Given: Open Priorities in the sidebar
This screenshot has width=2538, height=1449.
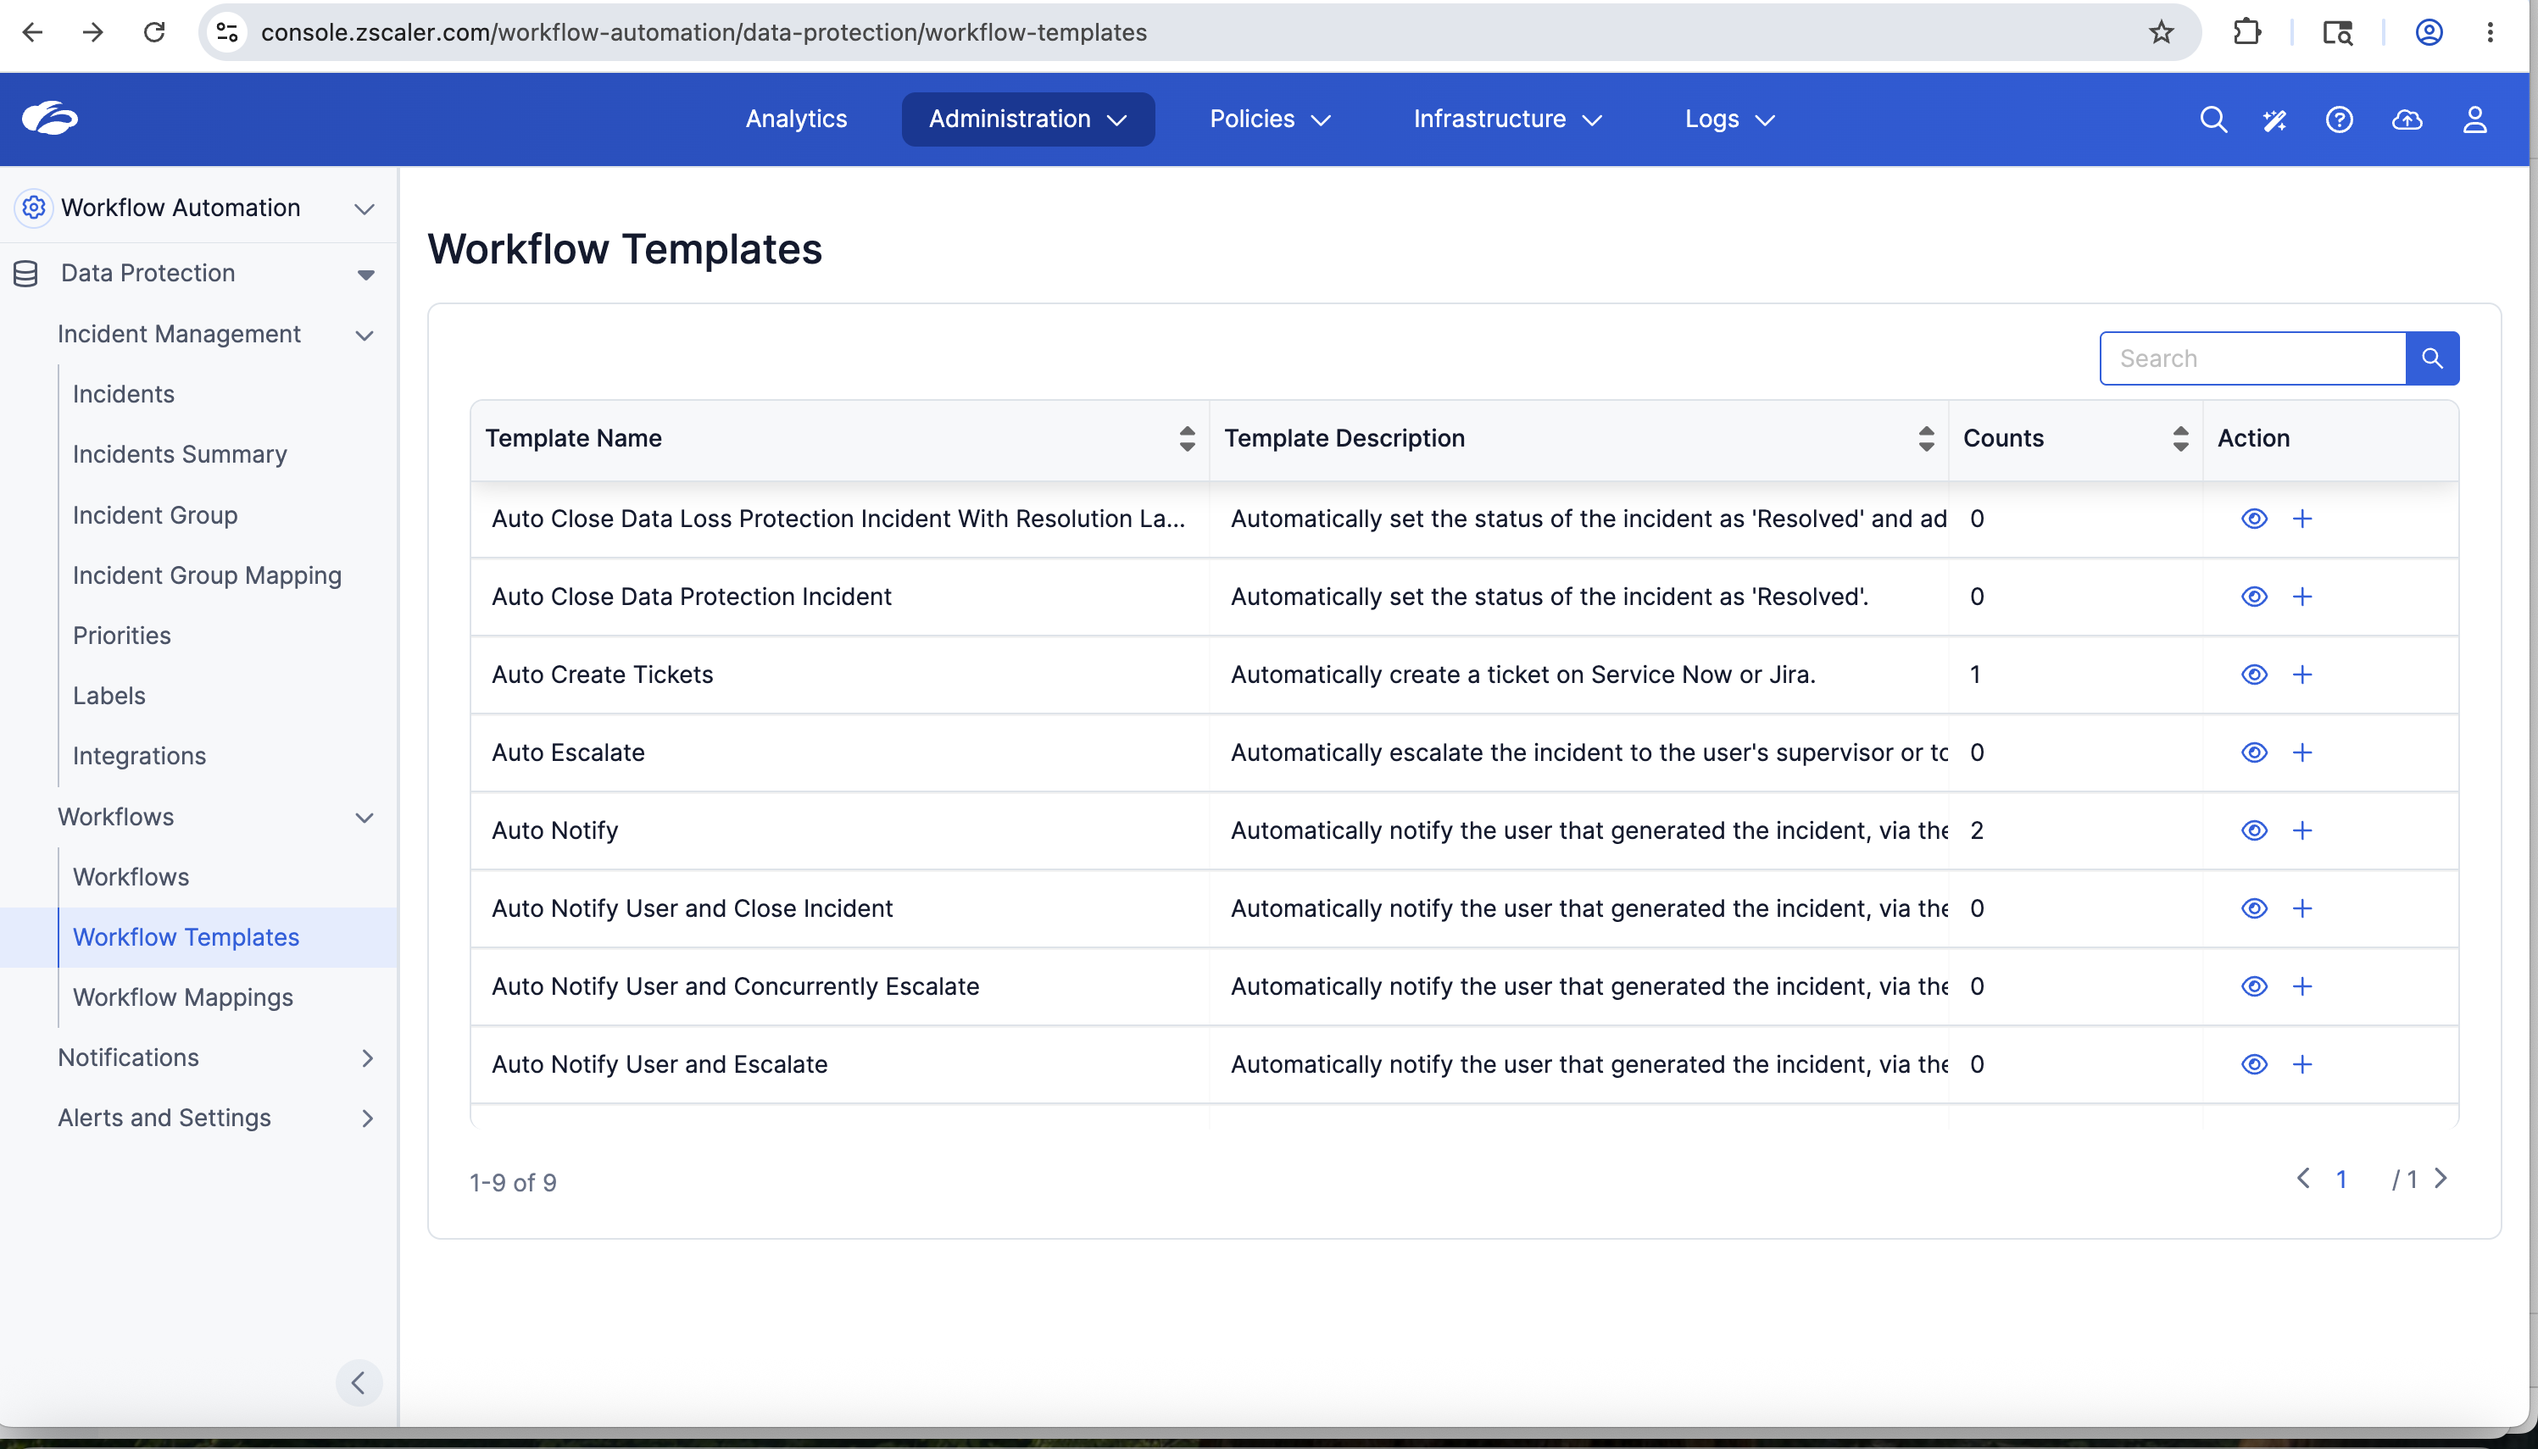Looking at the screenshot, I should point(121,635).
